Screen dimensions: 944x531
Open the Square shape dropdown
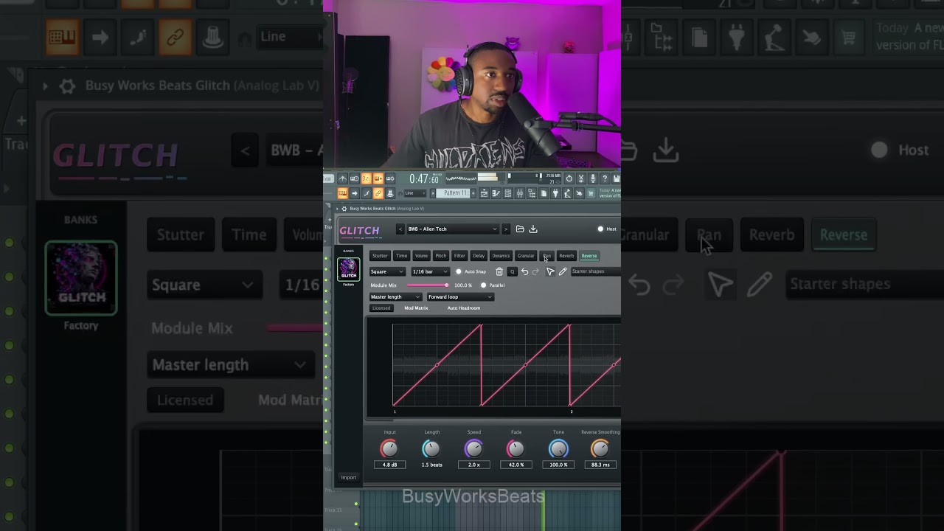click(387, 271)
